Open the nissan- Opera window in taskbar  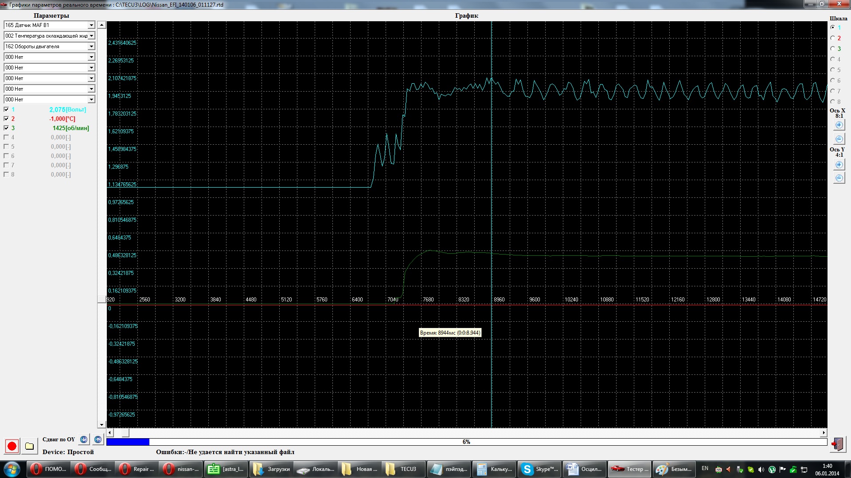182,469
